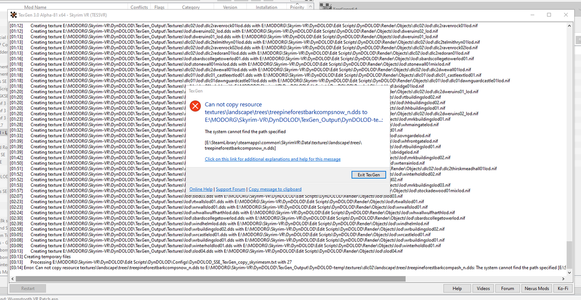Close the TexGen window
Viewport: 581px width, 300px height.
[565, 15]
